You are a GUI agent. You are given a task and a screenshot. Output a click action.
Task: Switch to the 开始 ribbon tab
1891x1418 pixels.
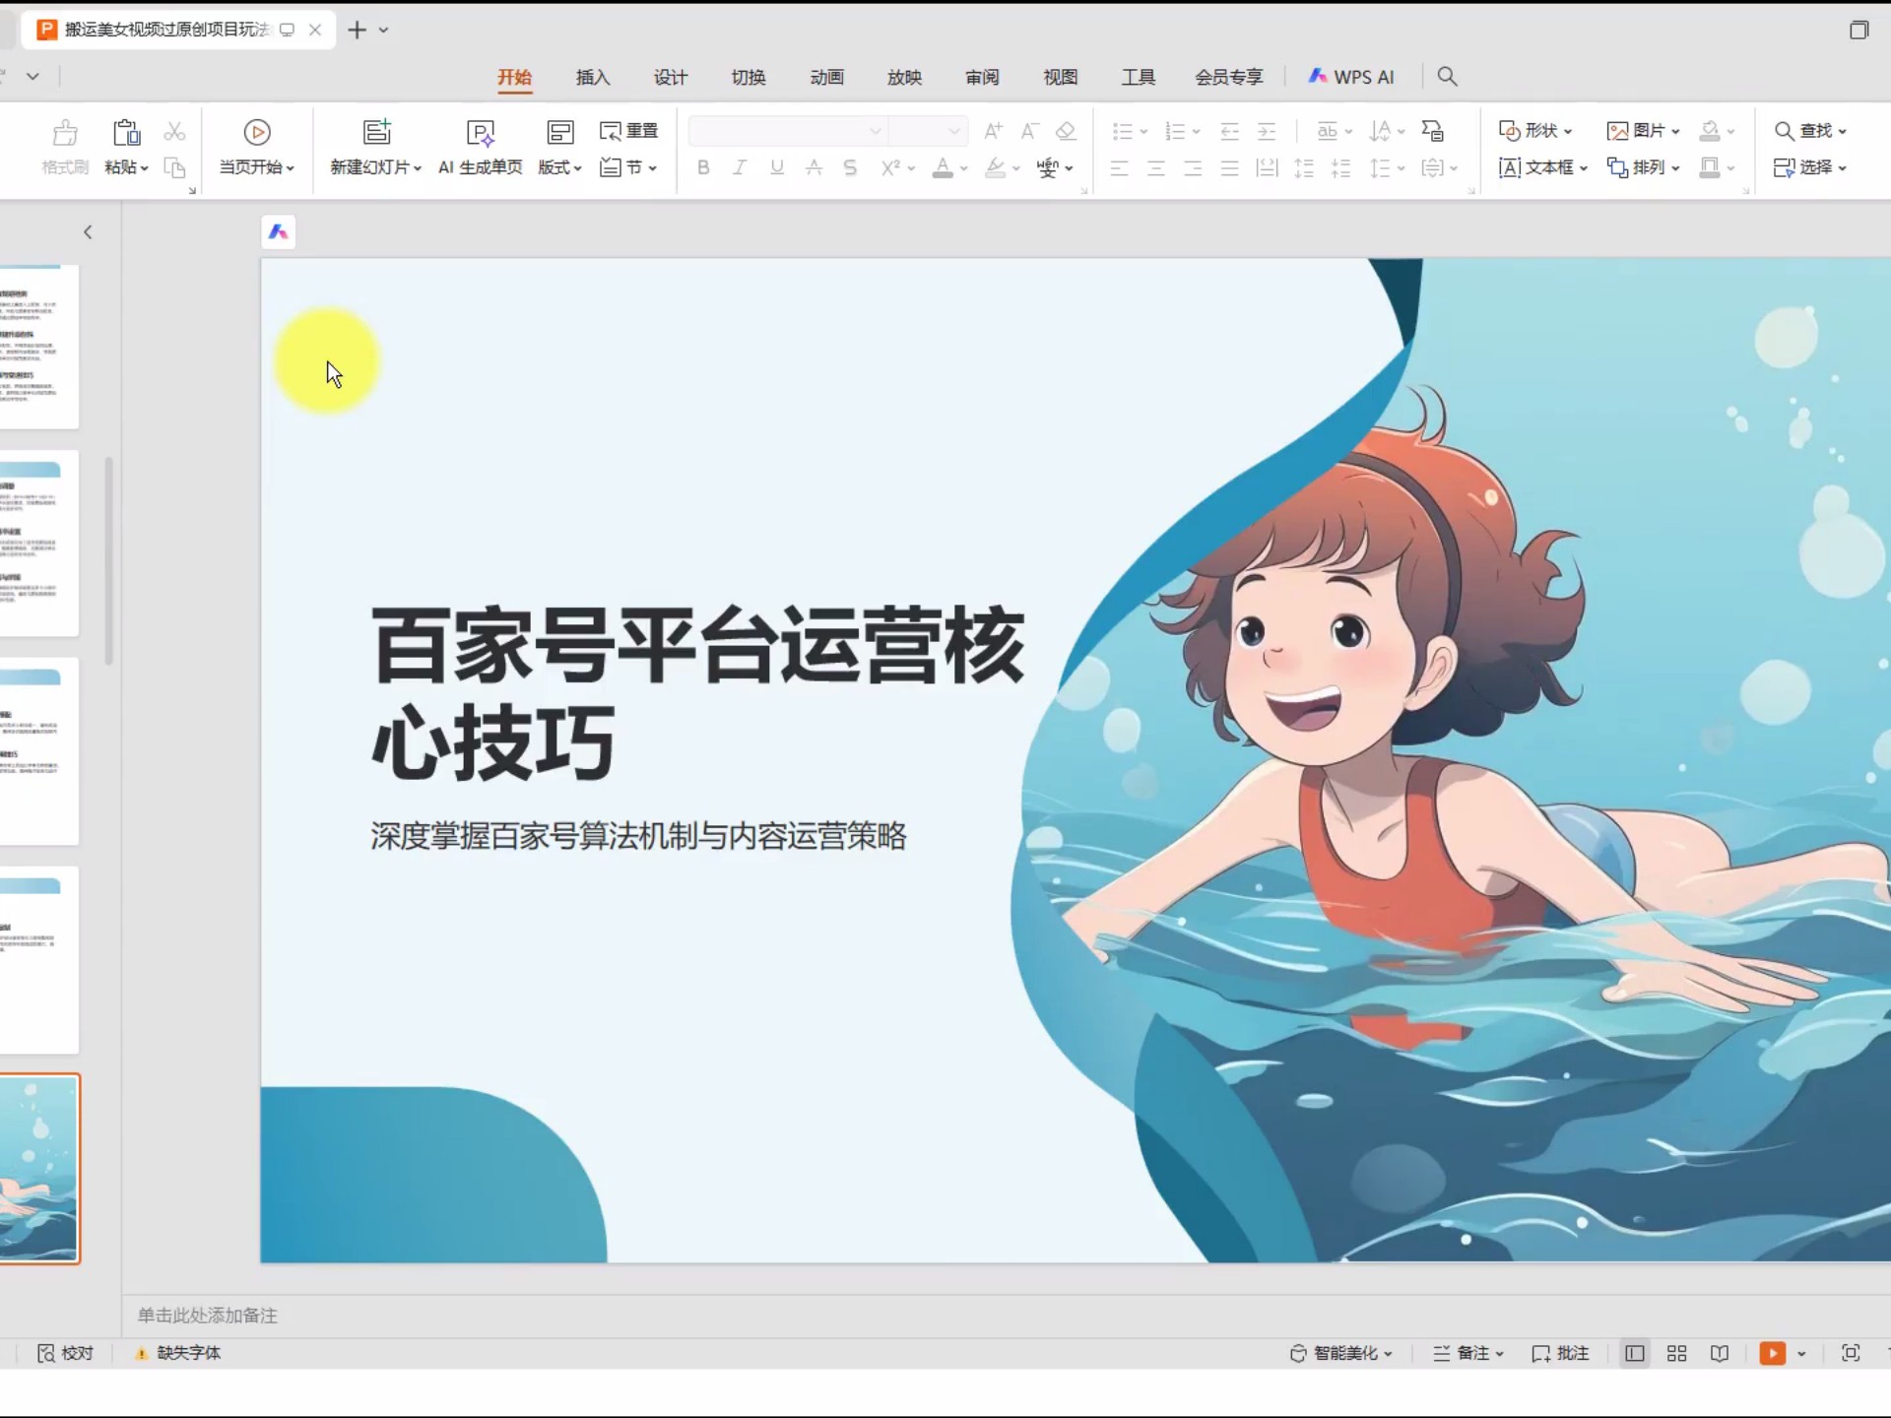click(x=514, y=77)
